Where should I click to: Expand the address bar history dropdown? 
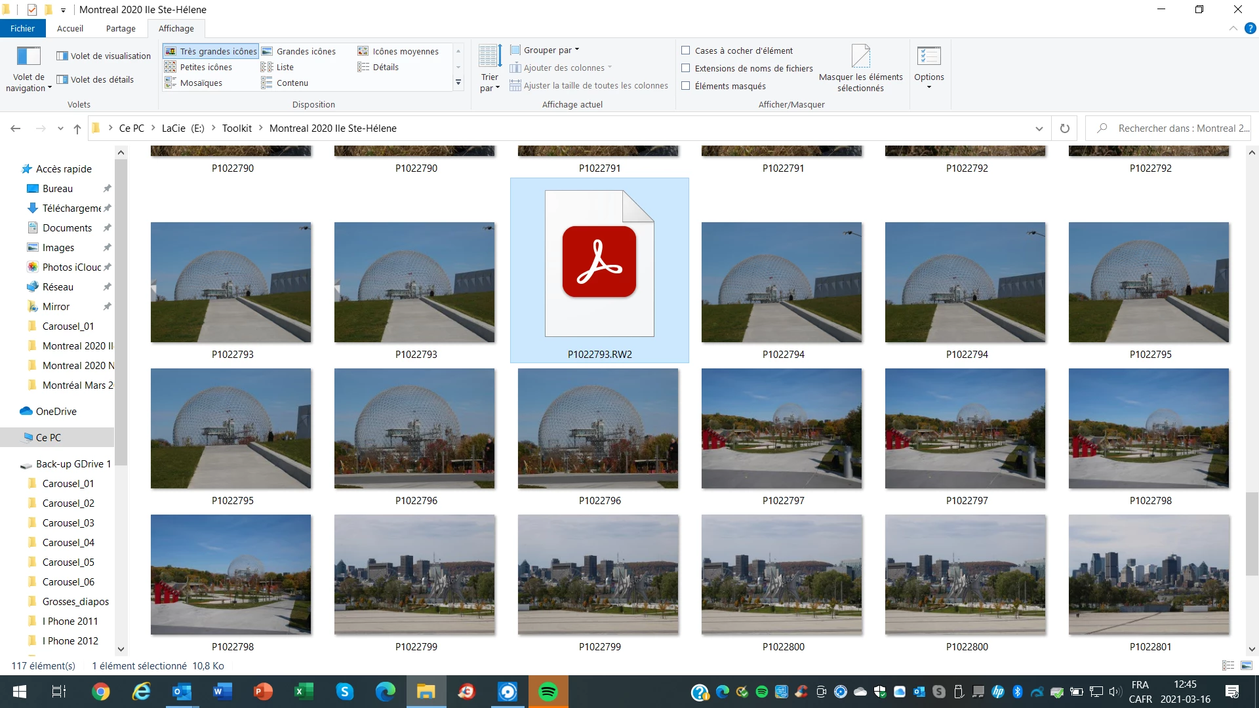point(1039,128)
